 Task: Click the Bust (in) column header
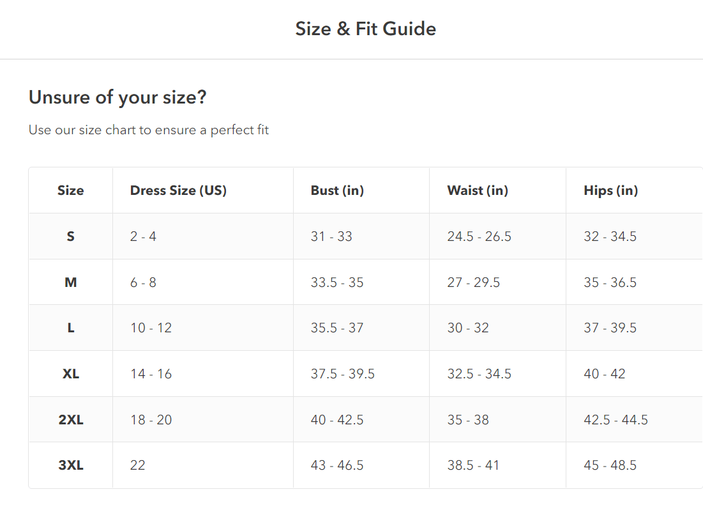pos(337,190)
